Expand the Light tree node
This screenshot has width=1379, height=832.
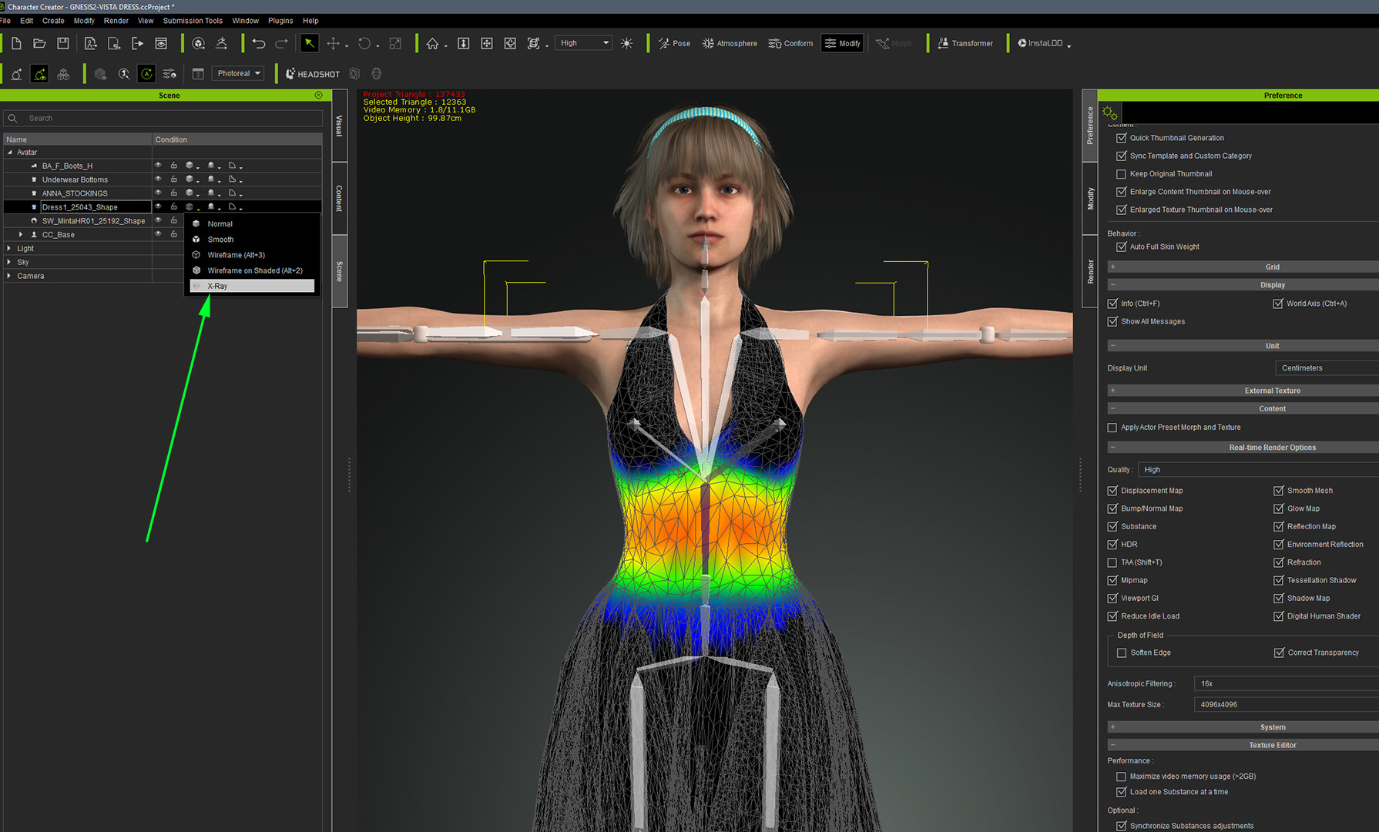9,248
